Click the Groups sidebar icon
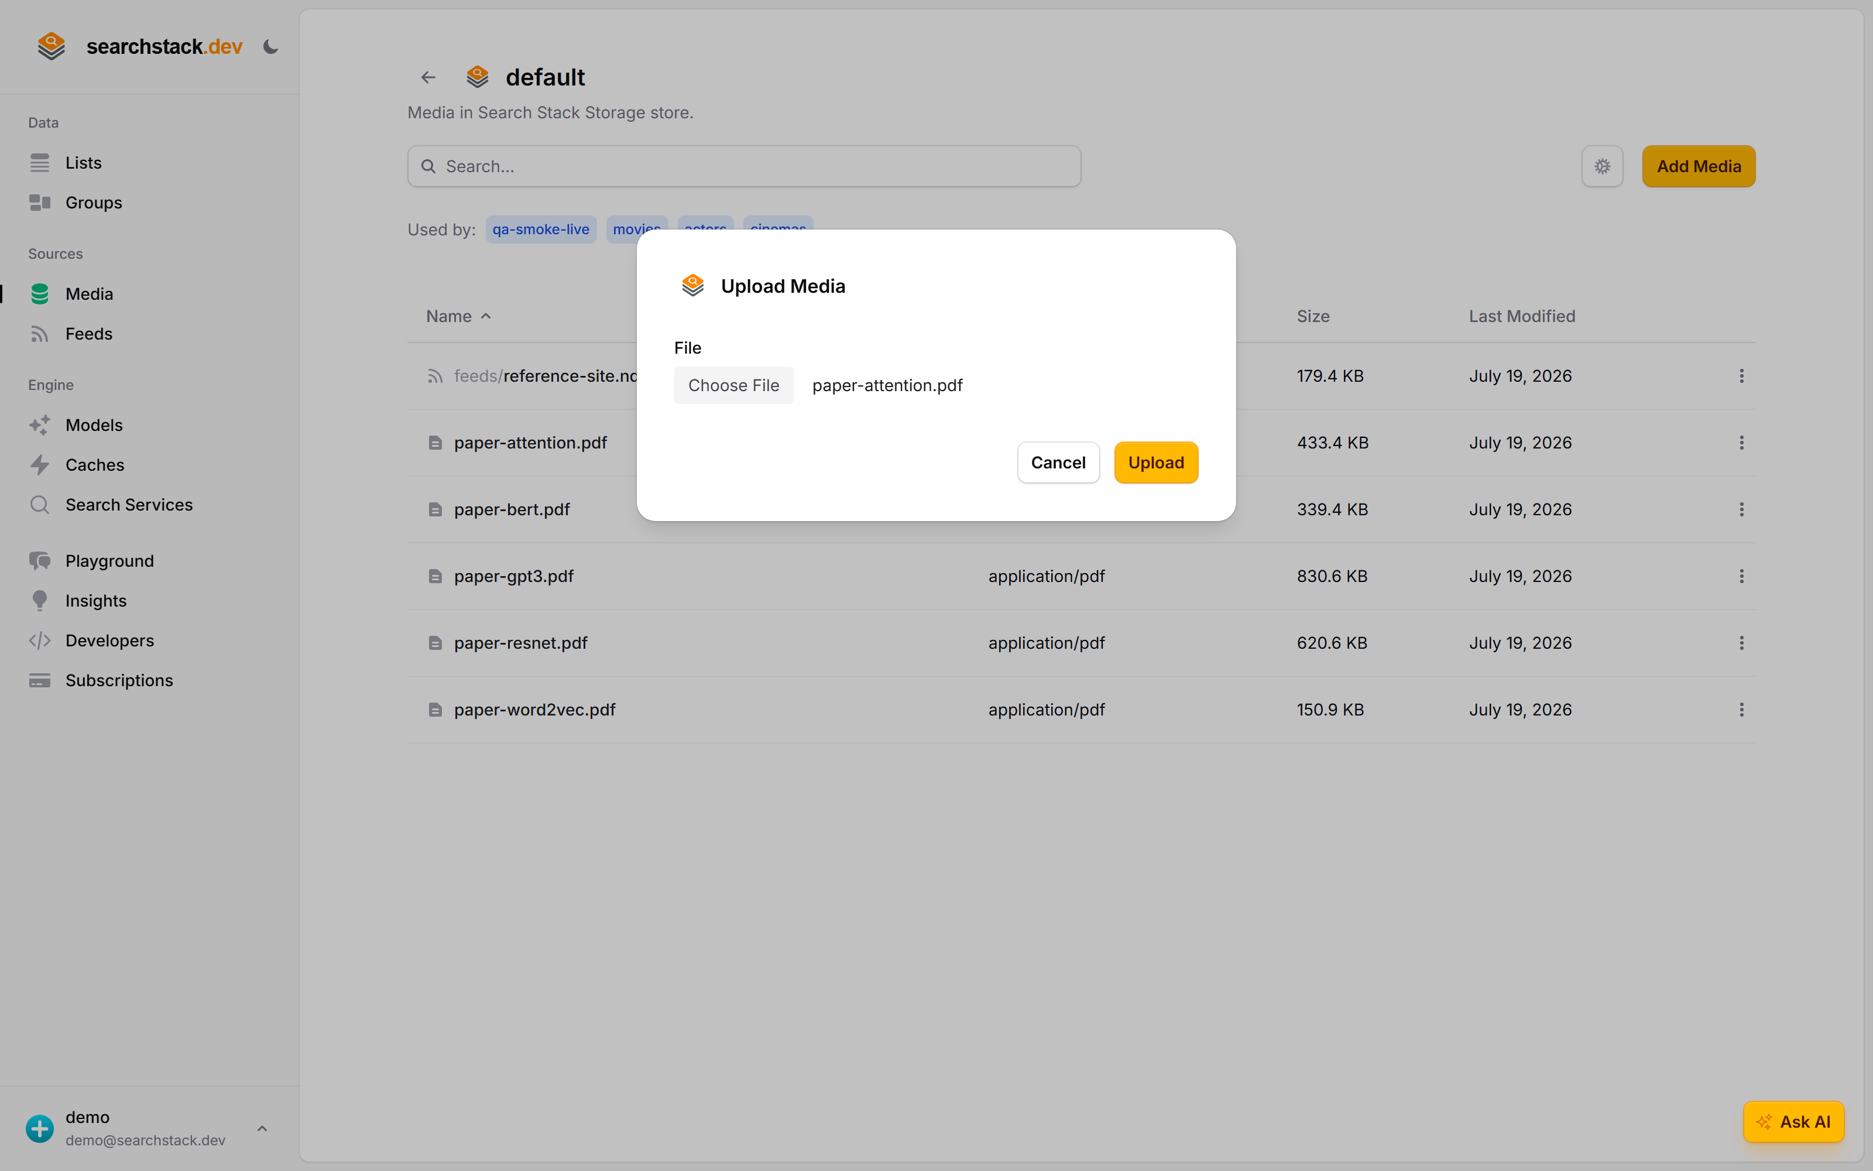 click(x=39, y=203)
